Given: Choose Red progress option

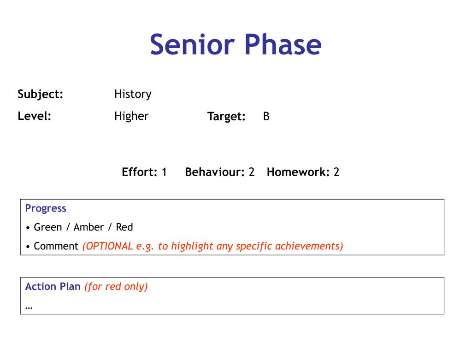Looking at the screenshot, I should click(124, 227).
